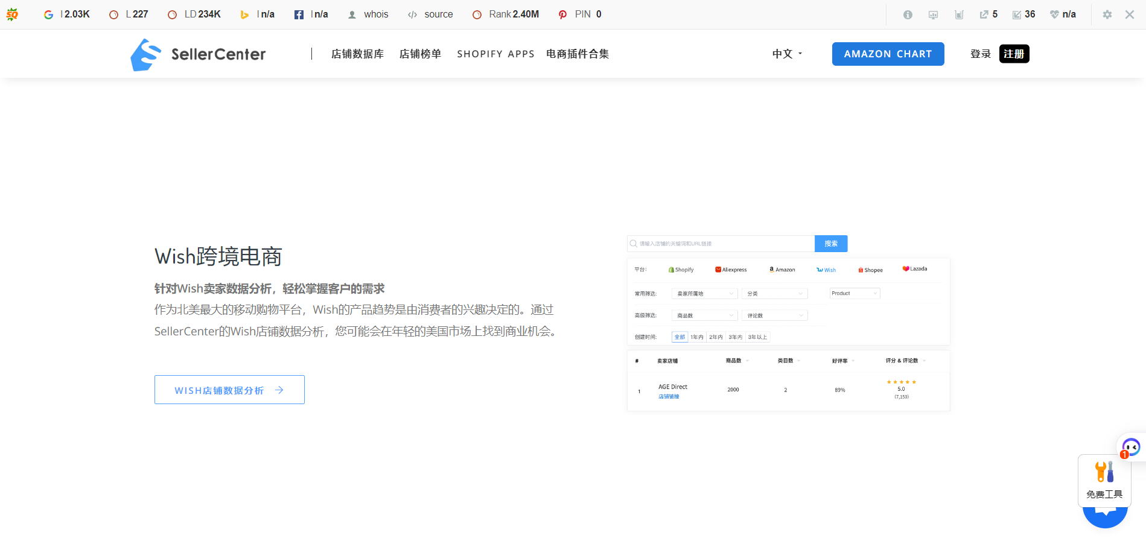Click the heading Wish跨境电商
Viewport: 1146px width, 538px height.
(x=218, y=257)
